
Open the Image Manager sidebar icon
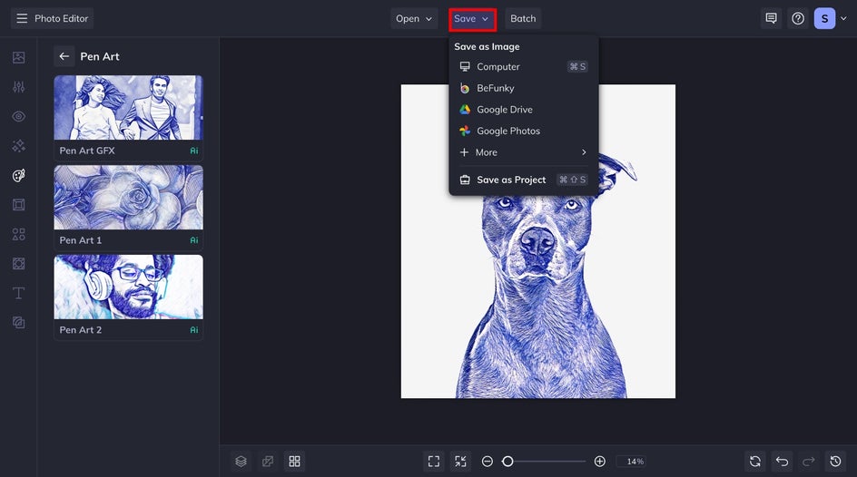[x=18, y=57]
